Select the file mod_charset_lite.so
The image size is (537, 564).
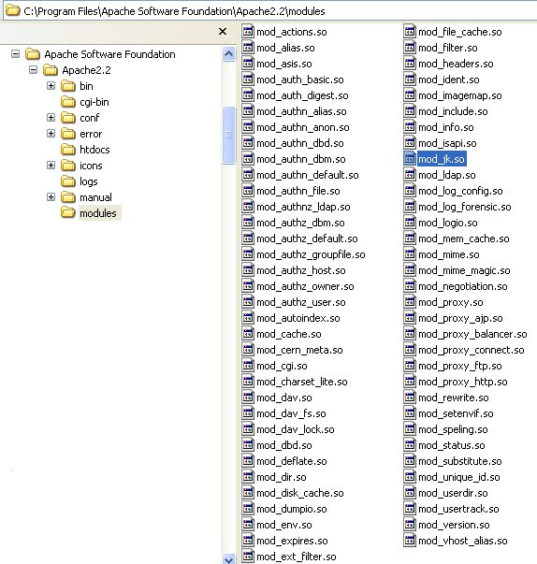(302, 382)
